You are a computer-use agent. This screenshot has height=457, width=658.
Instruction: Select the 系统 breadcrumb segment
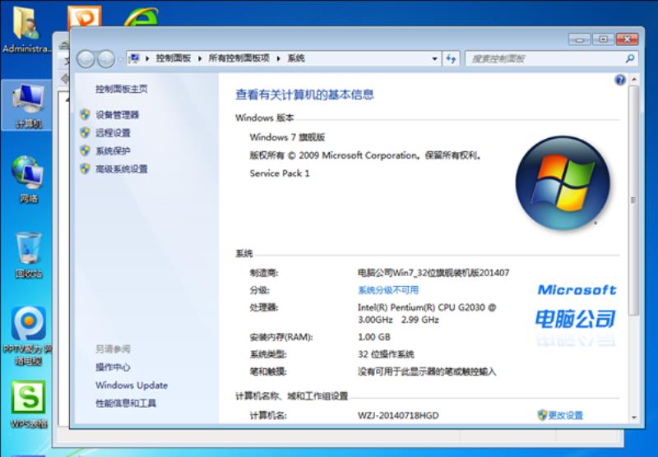coord(296,58)
